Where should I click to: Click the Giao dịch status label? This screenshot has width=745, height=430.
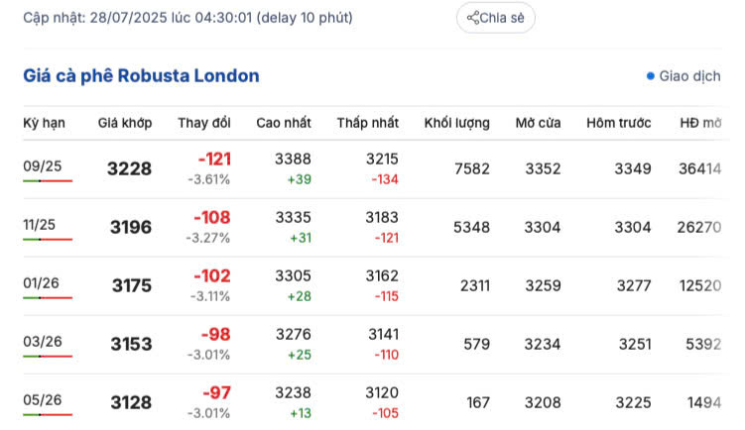[x=689, y=75]
